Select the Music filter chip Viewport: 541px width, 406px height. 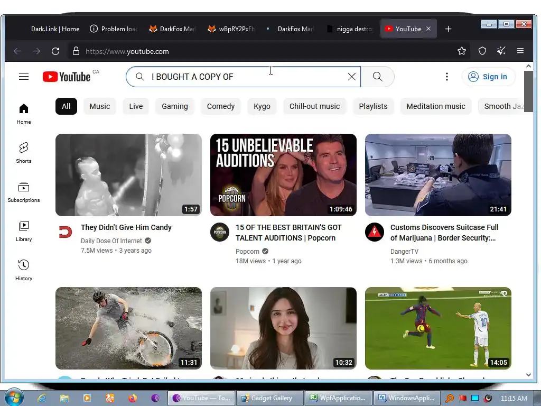click(100, 106)
